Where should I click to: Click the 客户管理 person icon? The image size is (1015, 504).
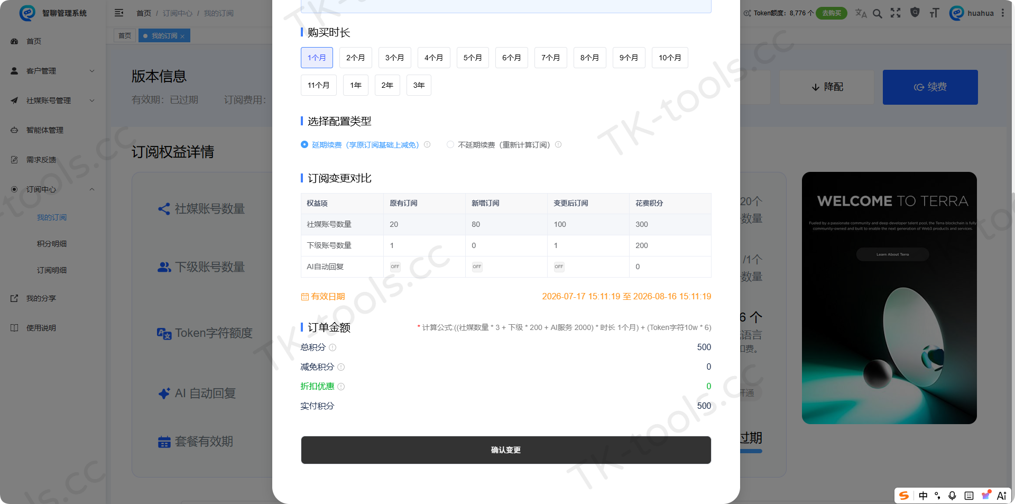pos(14,71)
